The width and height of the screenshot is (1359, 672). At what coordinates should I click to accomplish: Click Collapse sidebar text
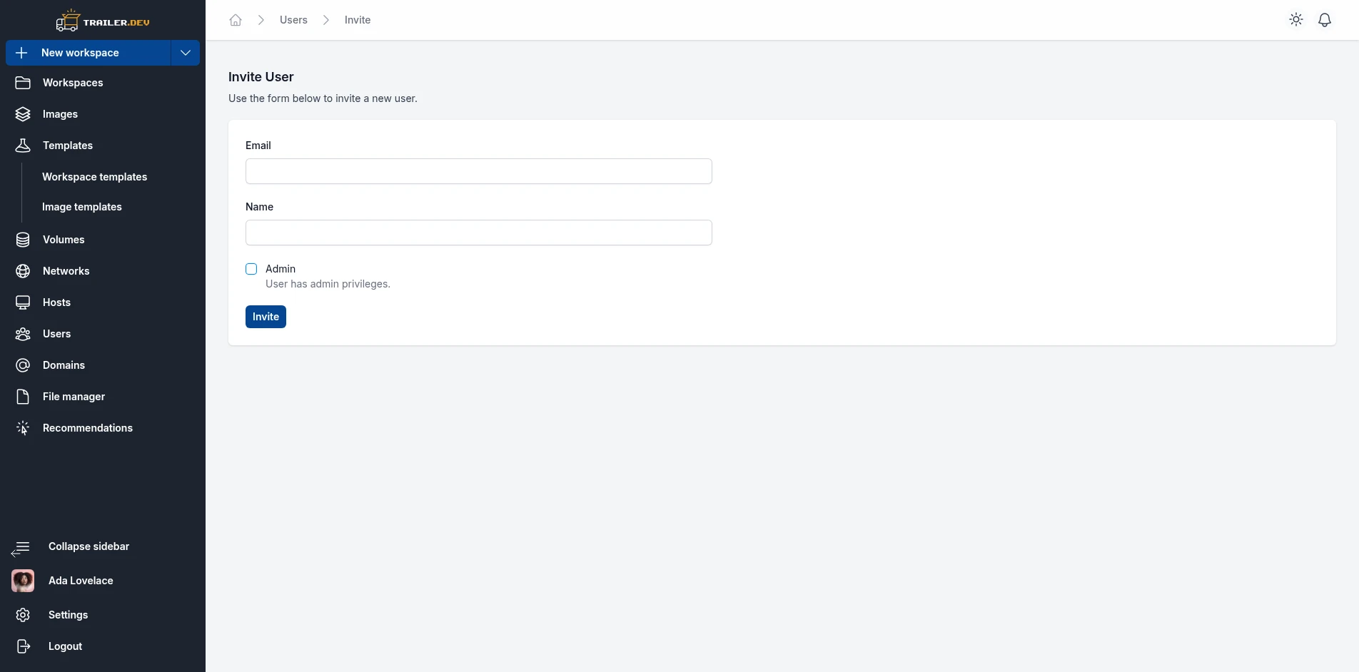coord(89,546)
